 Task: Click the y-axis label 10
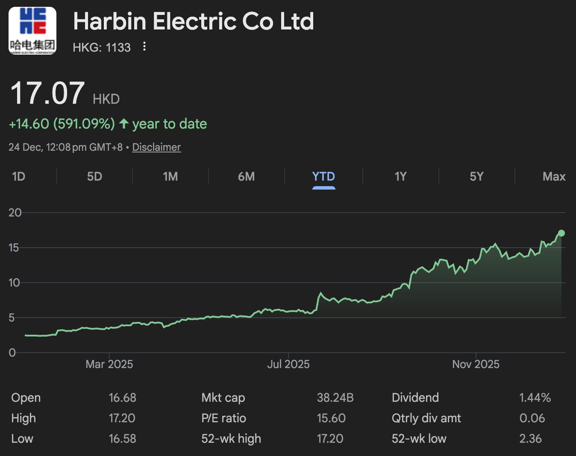click(x=15, y=283)
